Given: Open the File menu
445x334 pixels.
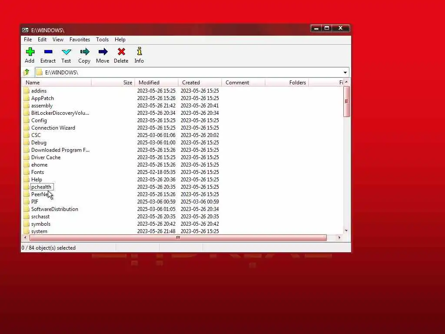Looking at the screenshot, I should click(28, 40).
